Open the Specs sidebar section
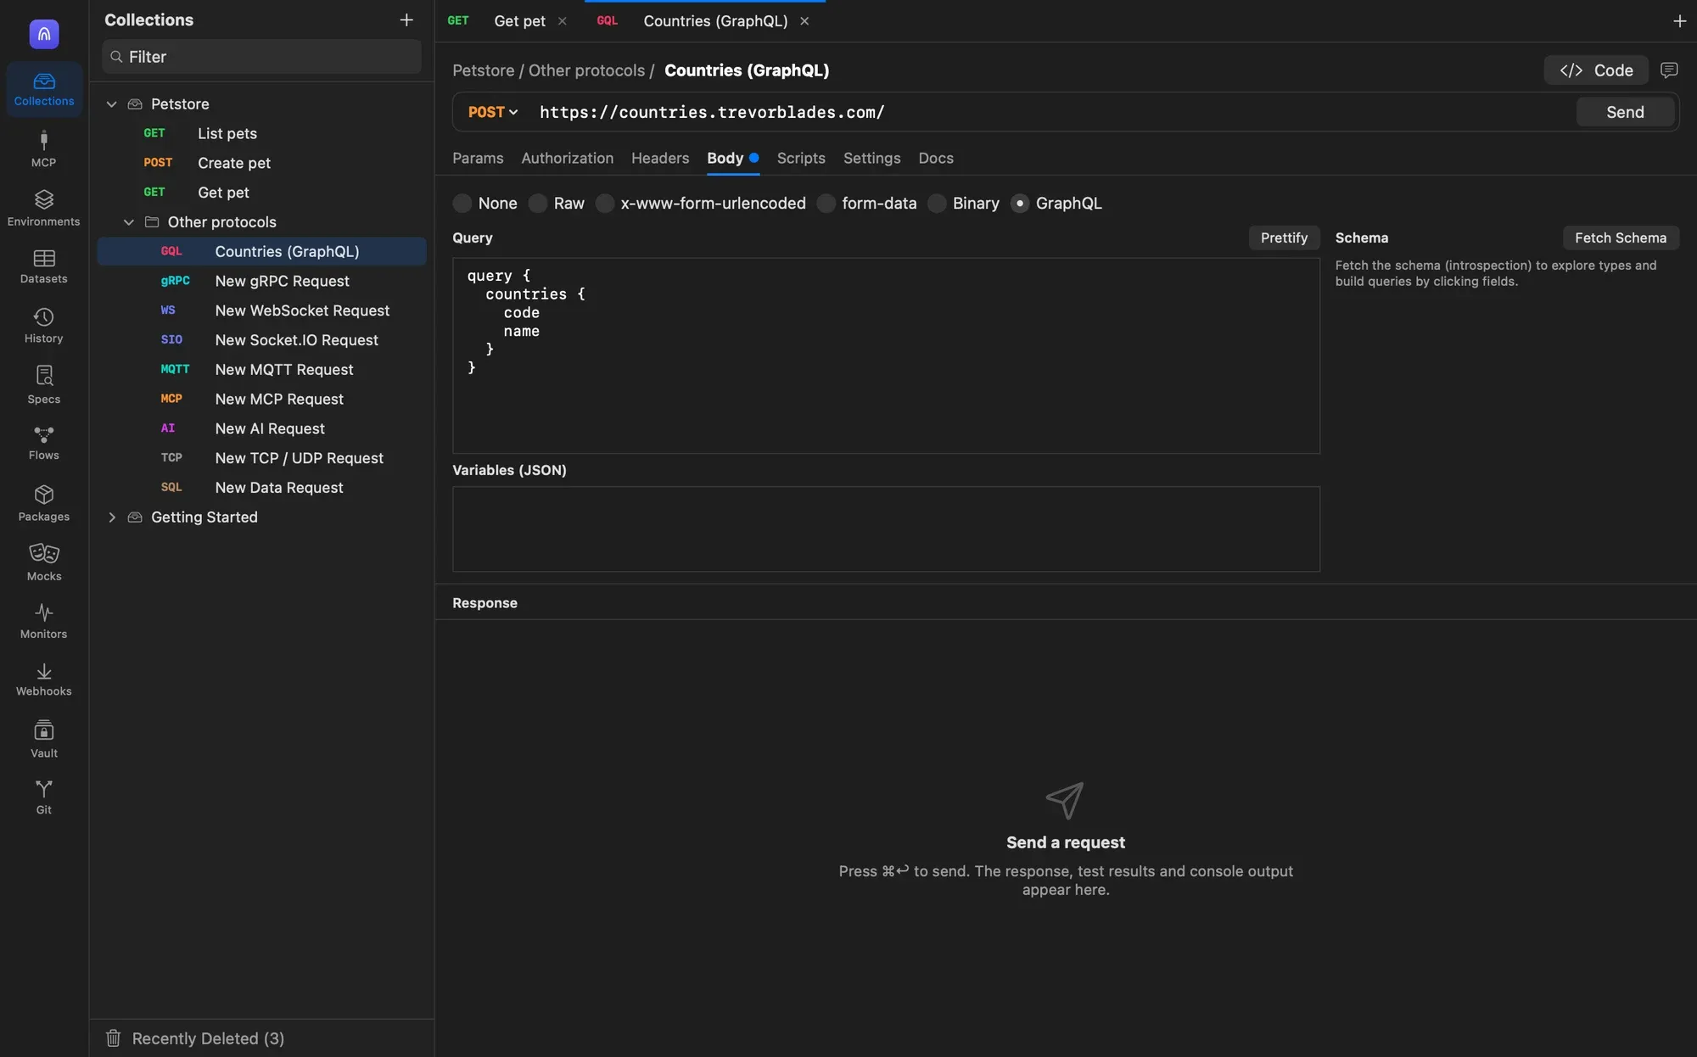This screenshot has height=1057, width=1697. [x=43, y=384]
